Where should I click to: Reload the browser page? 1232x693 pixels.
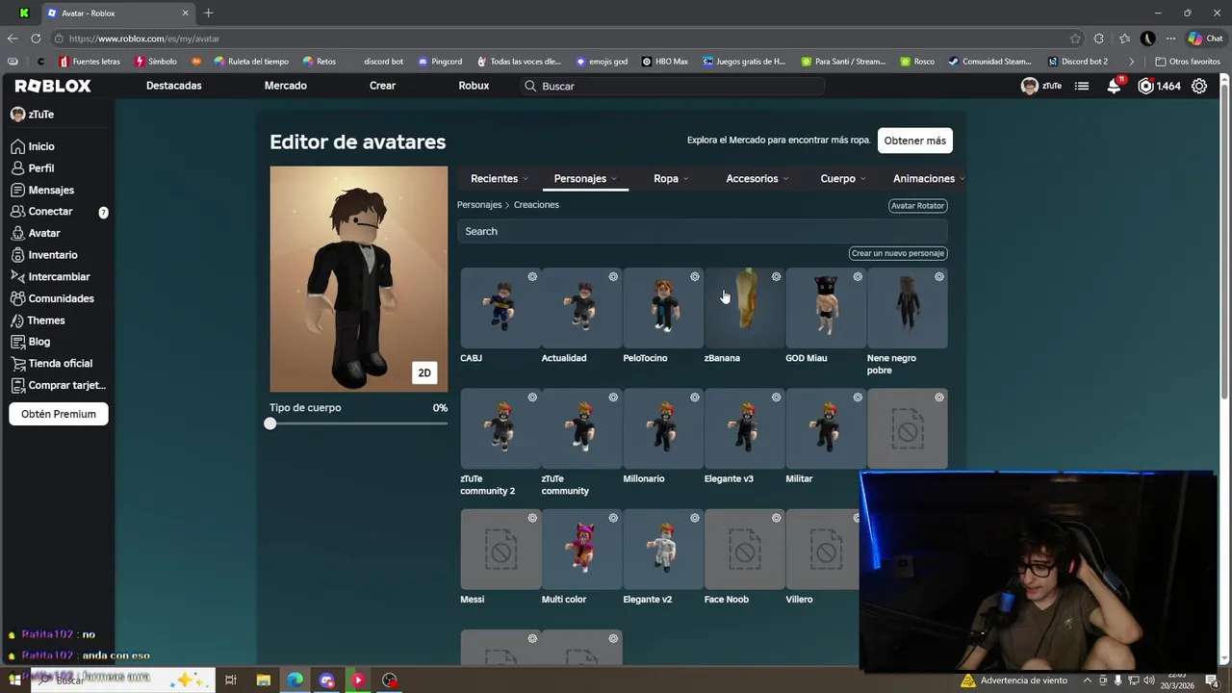click(x=36, y=38)
